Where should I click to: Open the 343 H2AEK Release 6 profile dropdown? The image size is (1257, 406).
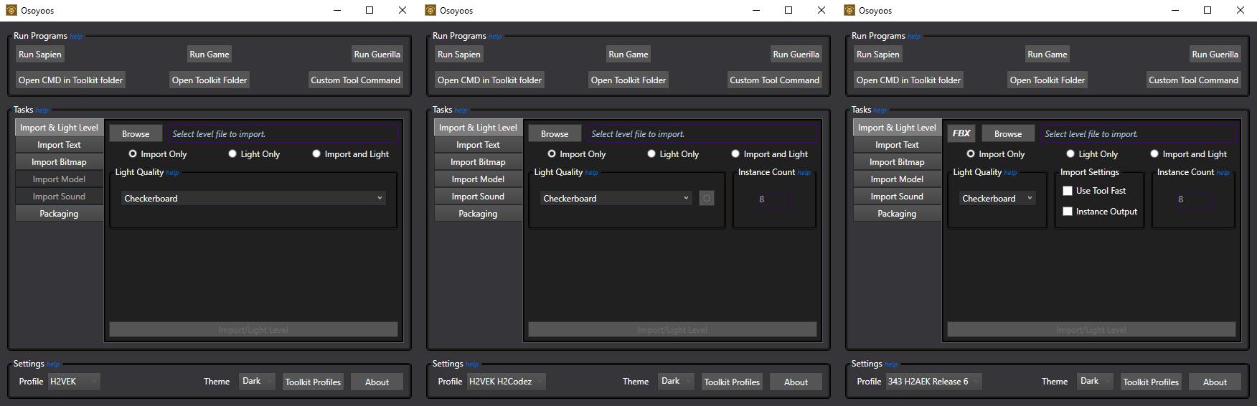(x=933, y=382)
